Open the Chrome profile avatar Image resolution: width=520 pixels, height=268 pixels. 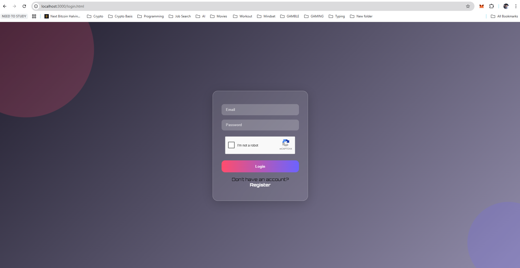(x=506, y=6)
